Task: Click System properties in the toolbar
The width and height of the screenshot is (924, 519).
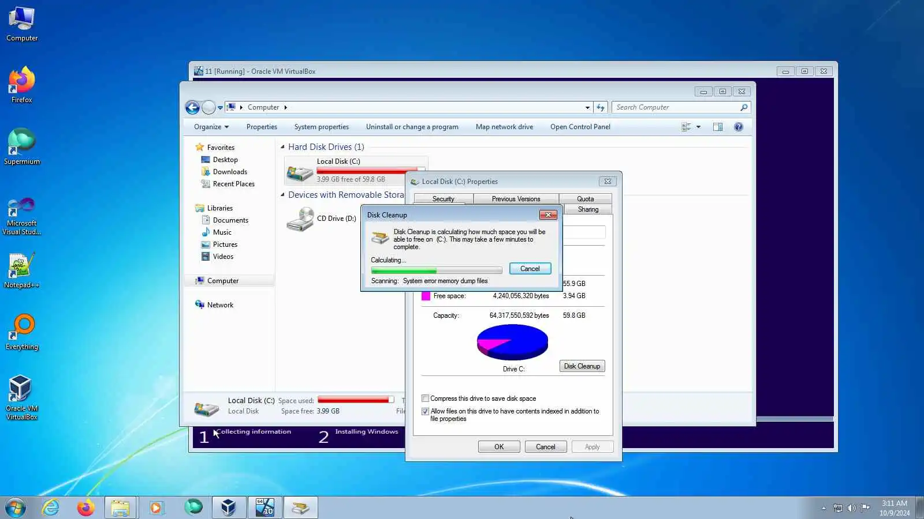Action: click(322, 127)
